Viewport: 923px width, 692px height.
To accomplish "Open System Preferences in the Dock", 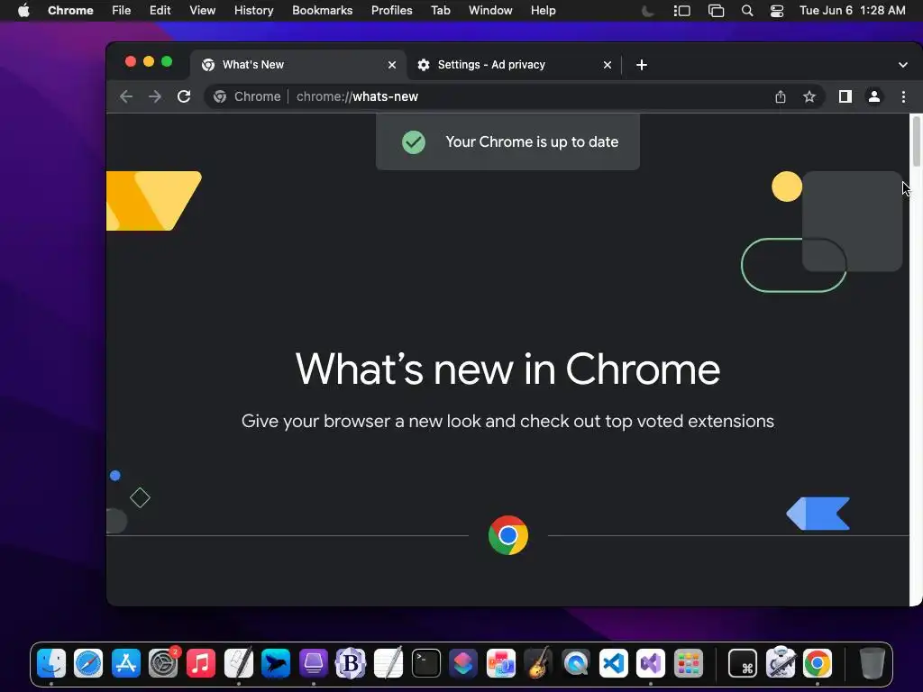I will (x=163, y=663).
